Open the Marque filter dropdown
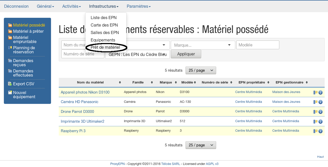Image resolution: width=328 pixels, height=167 pixels. tap(203, 45)
